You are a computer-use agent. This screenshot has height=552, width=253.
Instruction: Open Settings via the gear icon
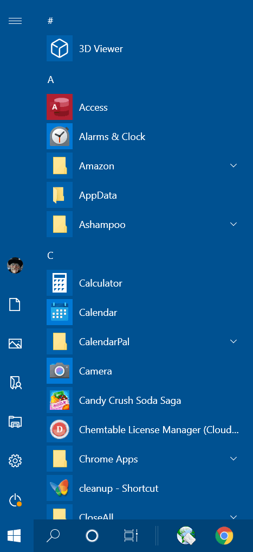pos(15,460)
